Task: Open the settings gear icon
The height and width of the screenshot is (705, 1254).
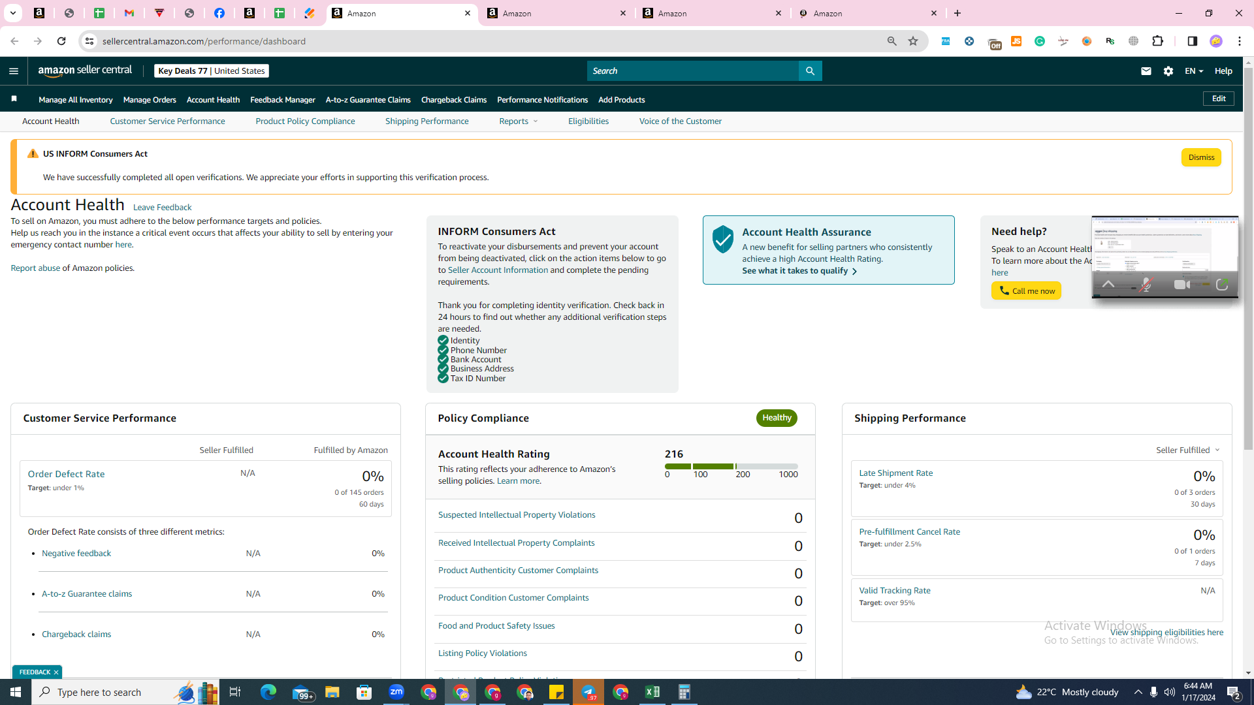Action: click(1168, 71)
